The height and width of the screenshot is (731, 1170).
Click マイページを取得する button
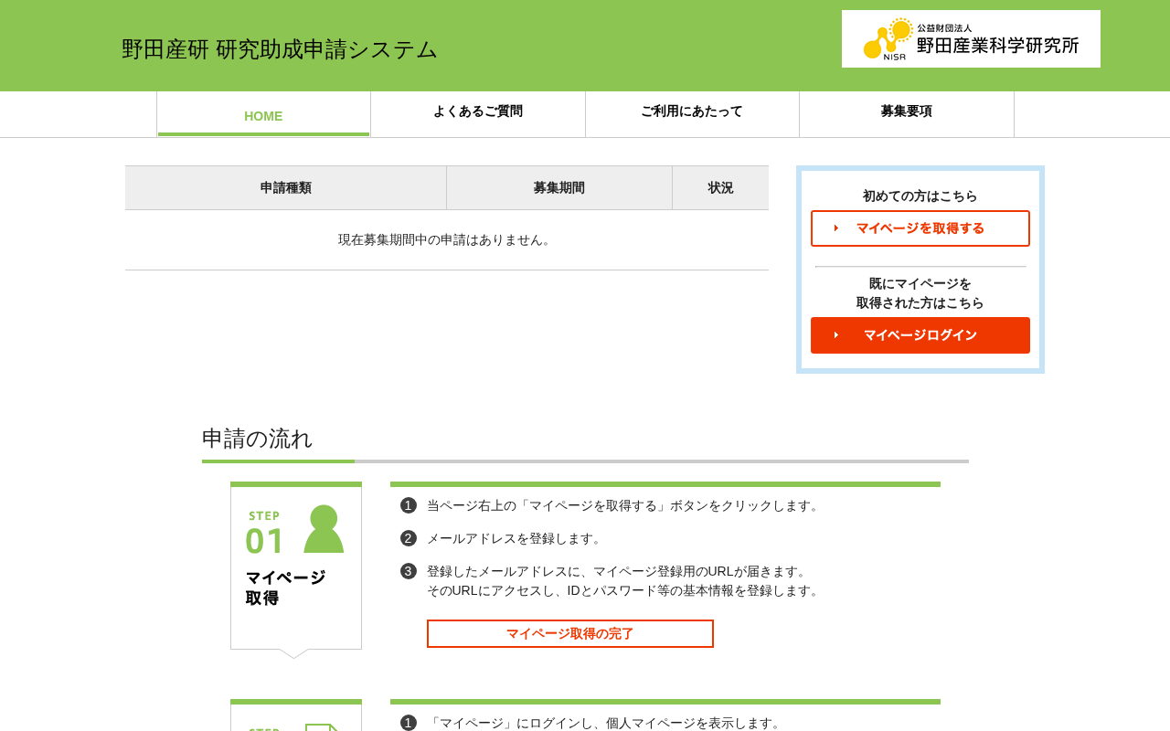[x=920, y=228]
